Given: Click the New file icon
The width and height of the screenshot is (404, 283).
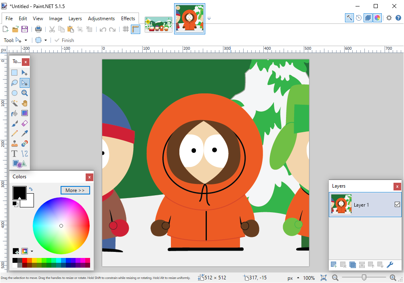Looking at the screenshot, I should click(x=5, y=29).
